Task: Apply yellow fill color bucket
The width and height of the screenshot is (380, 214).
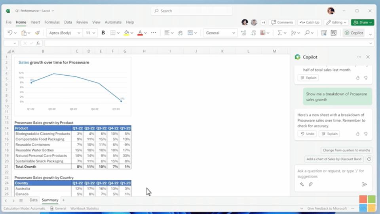Action: point(126,33)
